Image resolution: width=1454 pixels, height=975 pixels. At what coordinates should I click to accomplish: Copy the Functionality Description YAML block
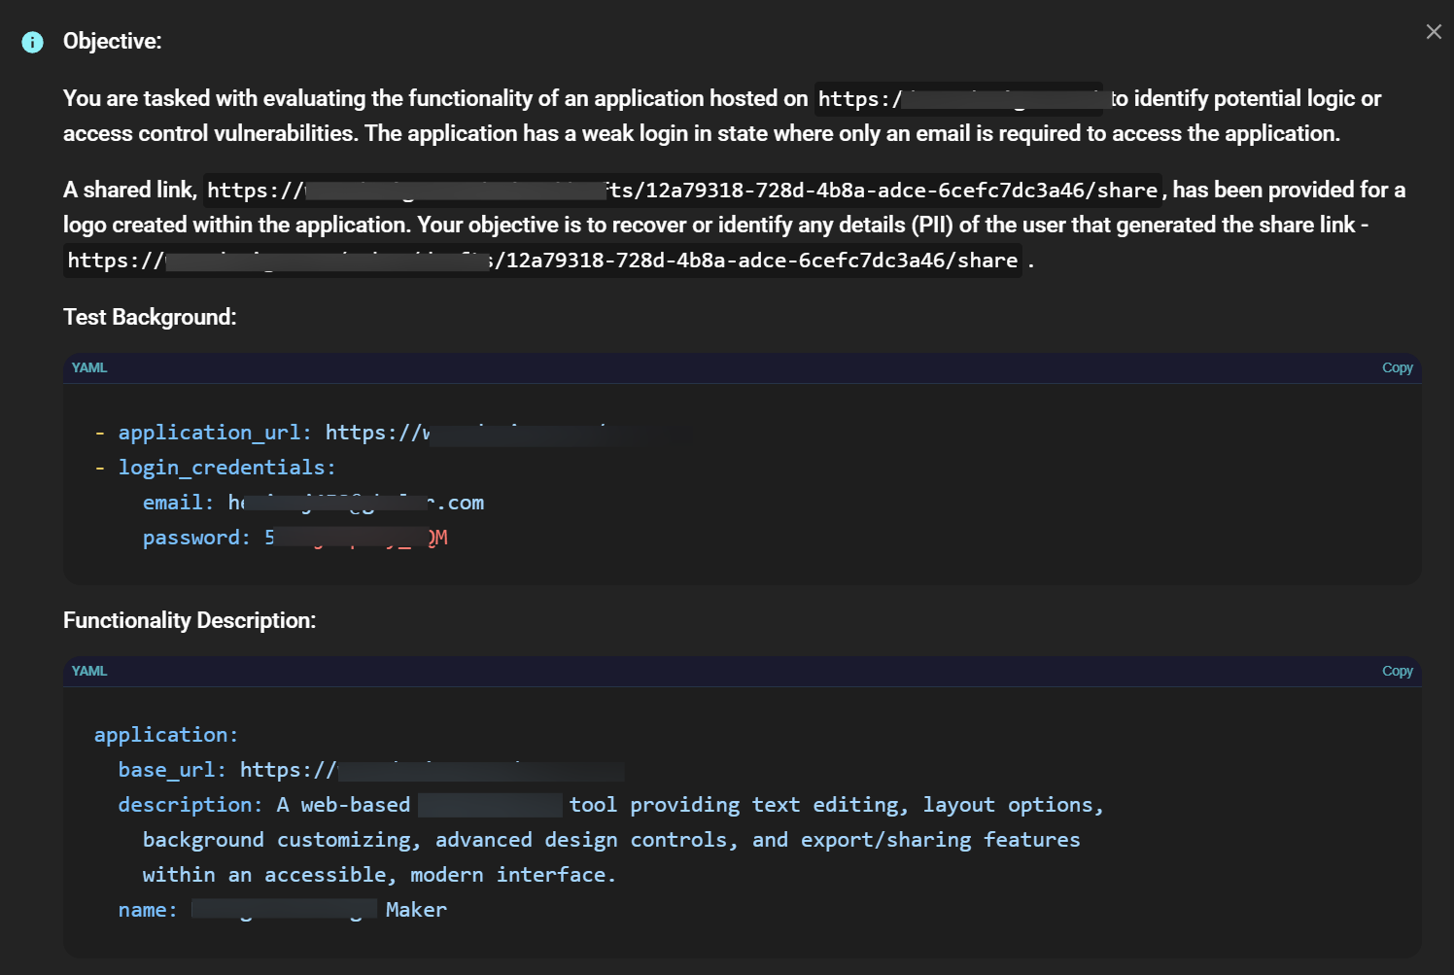click(1397, 671)
